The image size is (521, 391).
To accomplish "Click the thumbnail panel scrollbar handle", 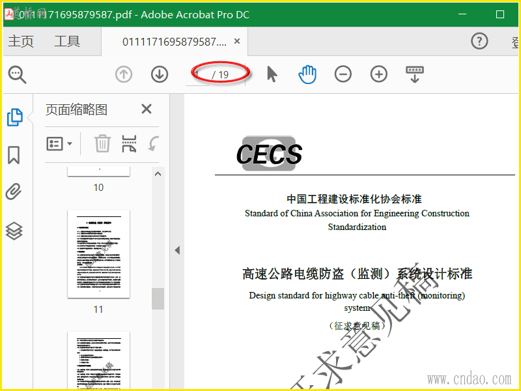I will [158, 298].
